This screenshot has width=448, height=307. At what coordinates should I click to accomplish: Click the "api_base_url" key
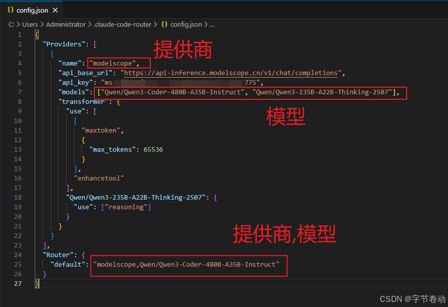[x=85, y=73]
